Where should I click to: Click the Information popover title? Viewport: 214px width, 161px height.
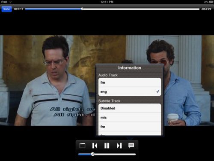(130, 68)
